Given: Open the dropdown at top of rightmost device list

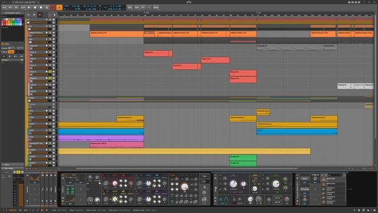Looking at the screenshot, I should pos(335,175).
